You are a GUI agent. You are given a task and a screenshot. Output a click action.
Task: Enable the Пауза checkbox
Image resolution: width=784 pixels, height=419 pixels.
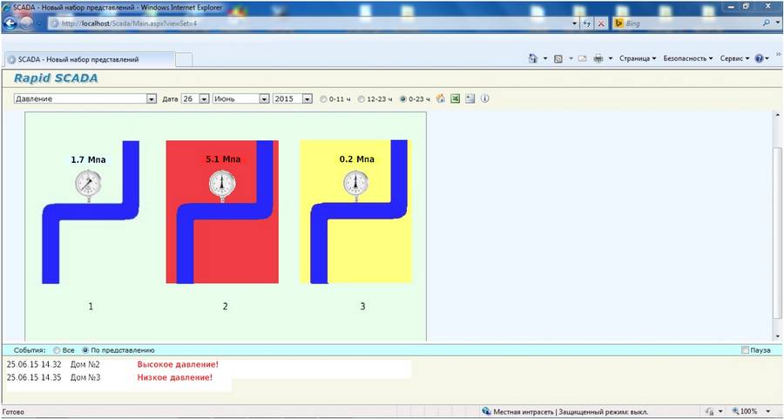click(x=744, y=349)
